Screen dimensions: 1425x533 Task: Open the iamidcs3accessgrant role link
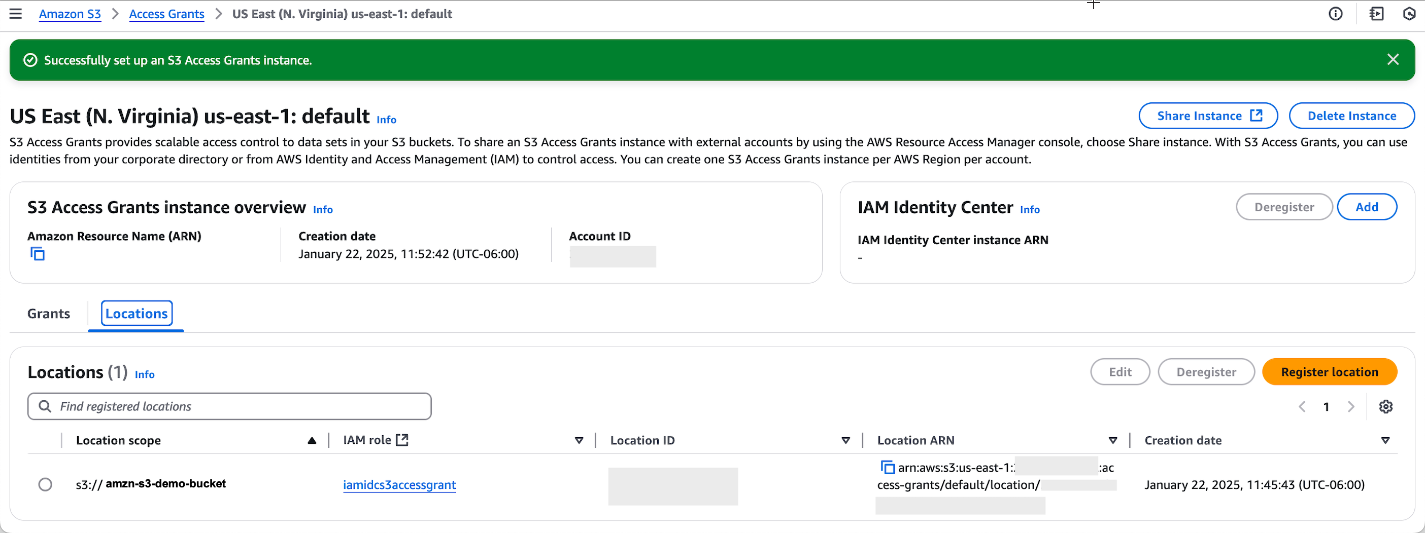pyautogui.click(x=399, y=484)
